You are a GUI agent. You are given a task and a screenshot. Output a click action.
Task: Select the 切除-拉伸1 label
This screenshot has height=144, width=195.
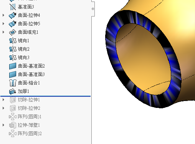pos(29,100)
